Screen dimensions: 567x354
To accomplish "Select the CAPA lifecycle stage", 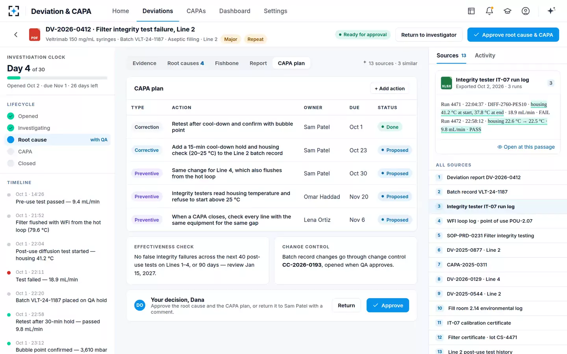I will (x=57, y=151).
